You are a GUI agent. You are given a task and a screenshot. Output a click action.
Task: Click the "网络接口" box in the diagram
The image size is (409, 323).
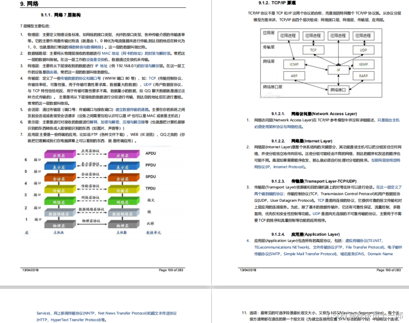coord(338,90)
